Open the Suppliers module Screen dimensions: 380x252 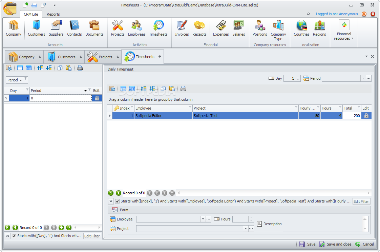(56, 28)
